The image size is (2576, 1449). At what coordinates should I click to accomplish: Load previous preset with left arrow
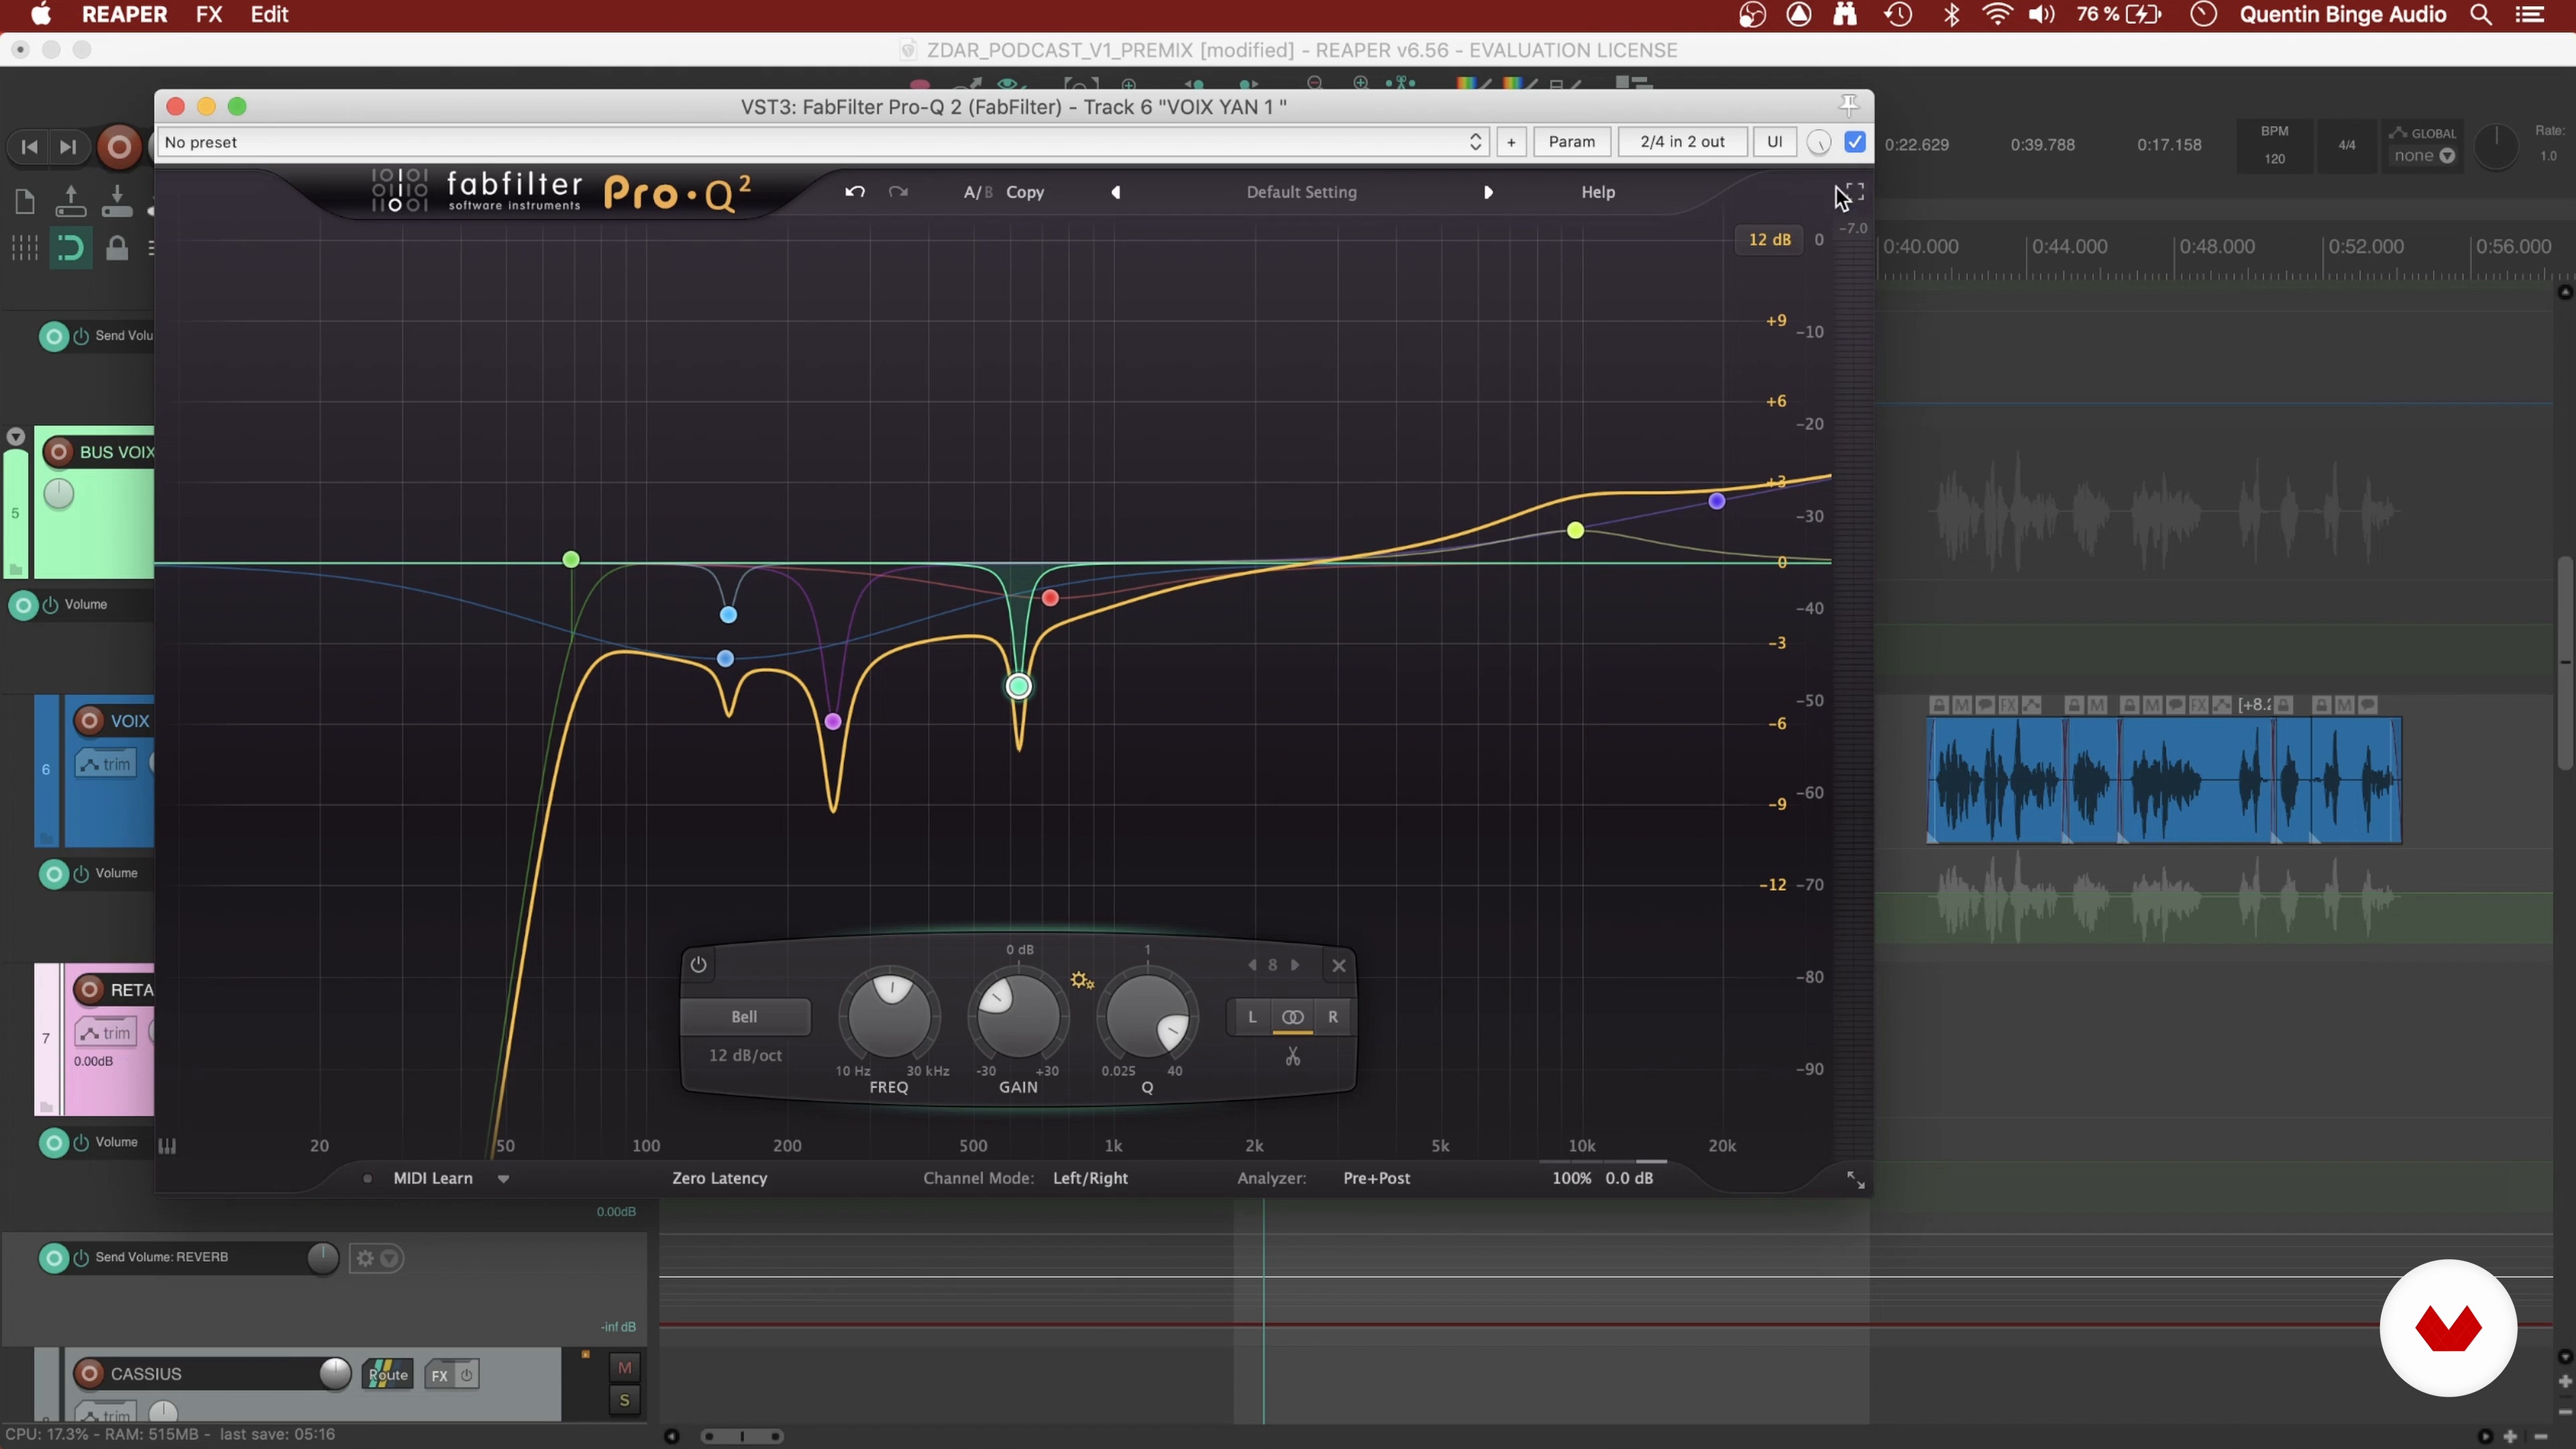[x=1116, y=192]
